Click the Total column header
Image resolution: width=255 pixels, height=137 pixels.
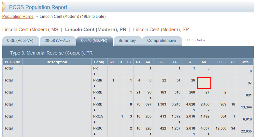click(245, 62)
